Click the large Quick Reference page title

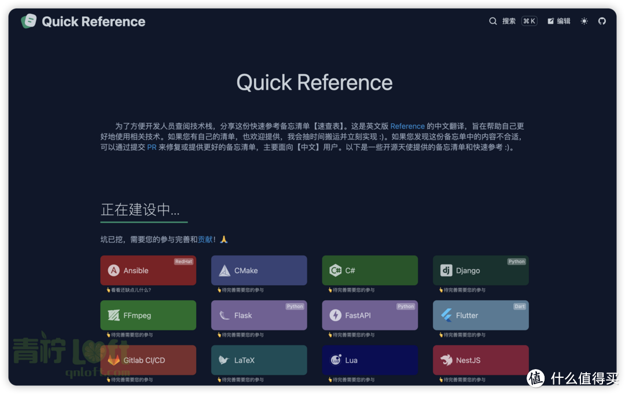(314, 83)
